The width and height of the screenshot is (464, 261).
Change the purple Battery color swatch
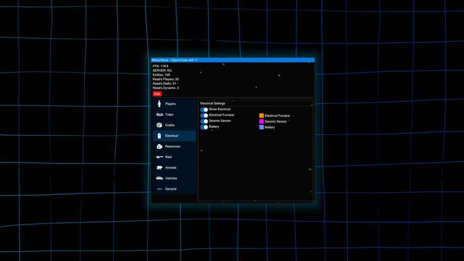click(261, 127)
